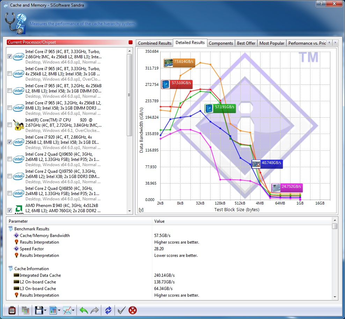The height and width of the screenshot is (319, 345).
Task: Open the Components tab
Action: click(x=221, y=43)
